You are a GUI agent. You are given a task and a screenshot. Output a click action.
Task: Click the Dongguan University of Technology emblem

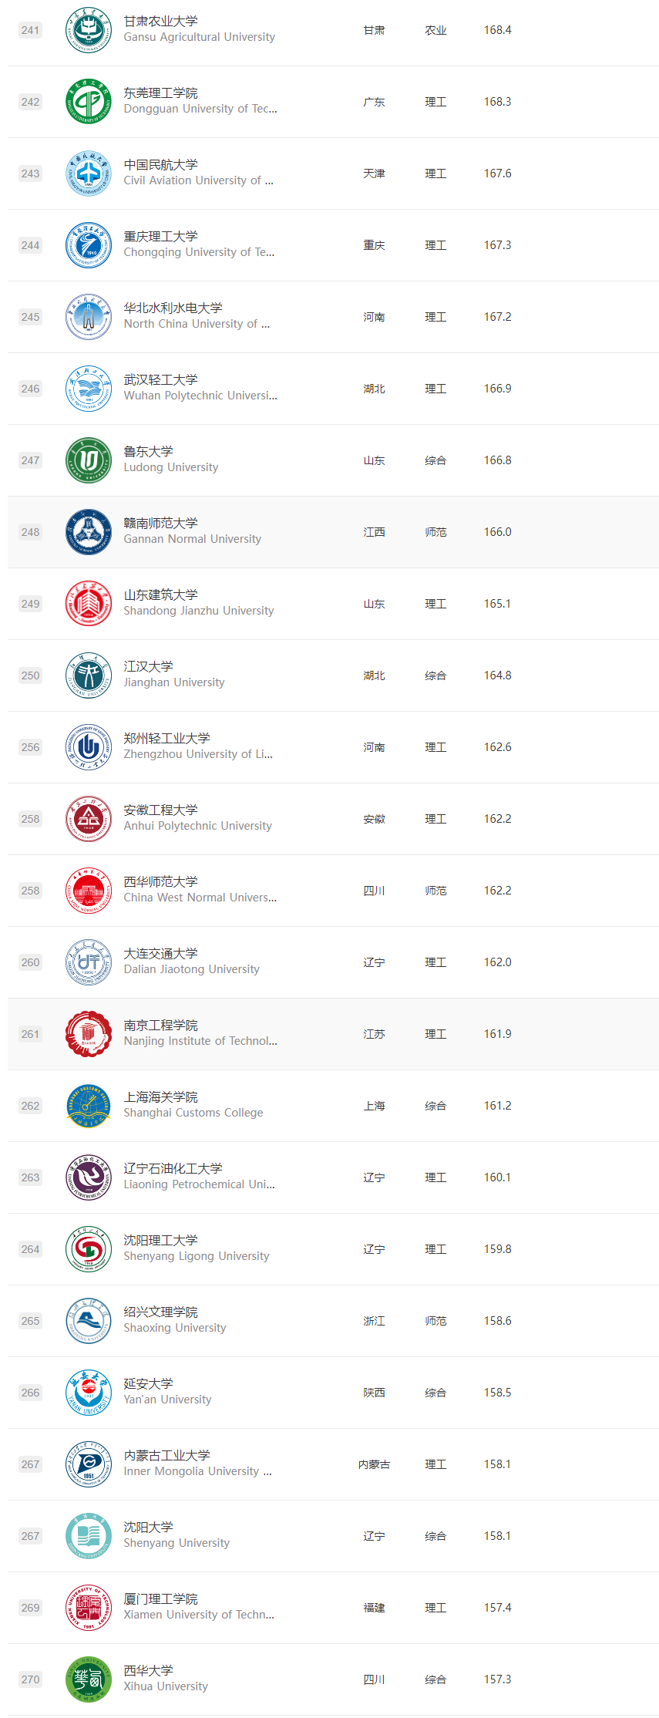tap(89, 102)
